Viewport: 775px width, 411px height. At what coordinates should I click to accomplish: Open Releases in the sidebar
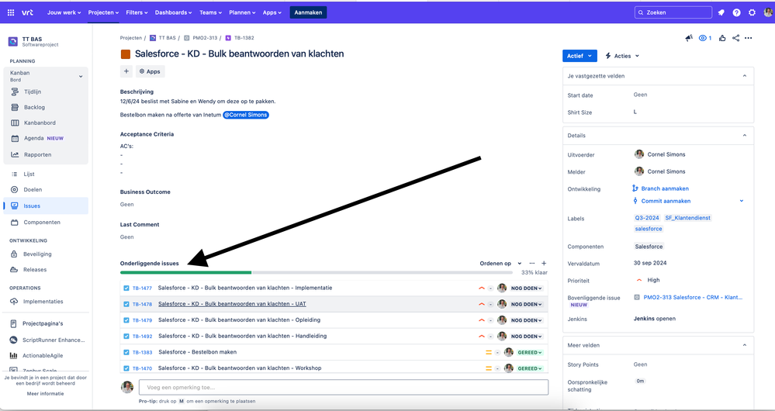pos(35,270)
